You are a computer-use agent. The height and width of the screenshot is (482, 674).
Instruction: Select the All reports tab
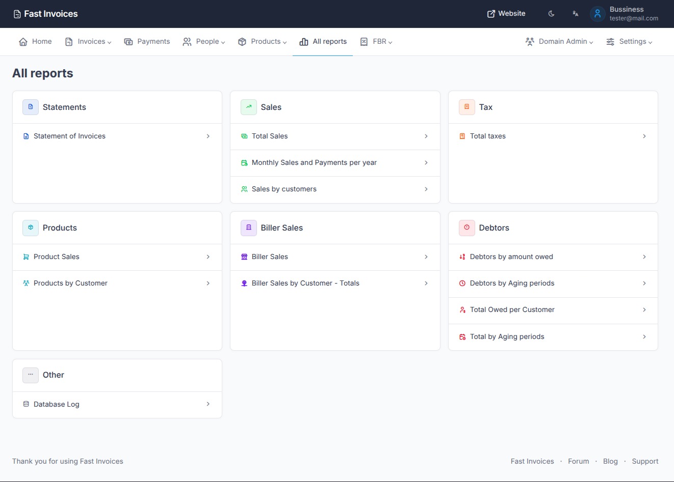pyautogui.click(x=323, y=42)
